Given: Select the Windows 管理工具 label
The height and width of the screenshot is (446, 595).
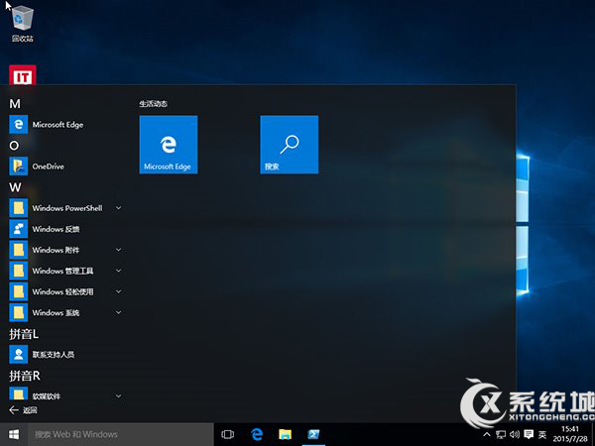Looking at the screenshot, I should click(x=62, y=271).
